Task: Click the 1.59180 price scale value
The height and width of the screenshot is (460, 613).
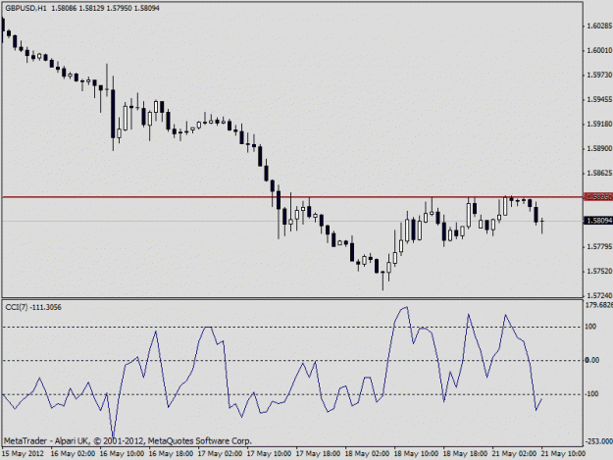Action: click(x=599, y=124)
